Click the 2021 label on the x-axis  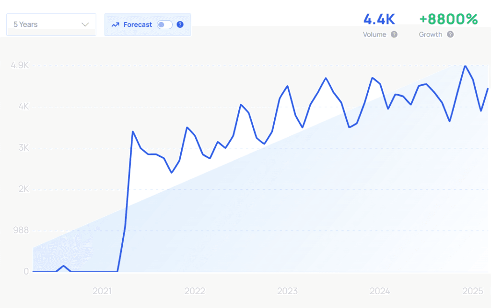click(x=102, y=291)
